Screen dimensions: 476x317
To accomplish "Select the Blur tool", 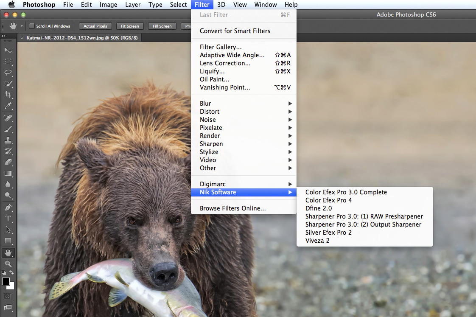I will 8,184.
